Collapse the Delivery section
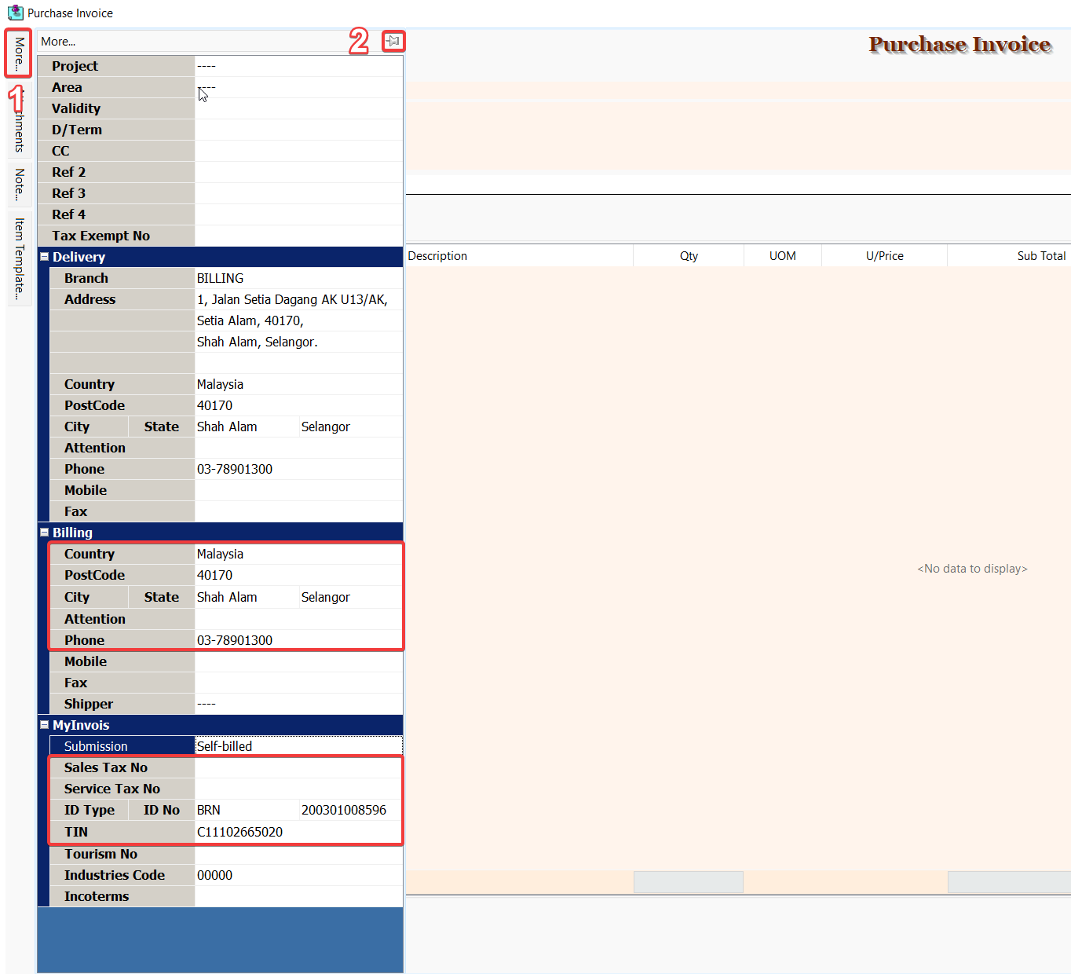 [x=45, y=257]
